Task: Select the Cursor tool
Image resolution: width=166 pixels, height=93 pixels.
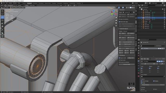Action: [2, 14]
